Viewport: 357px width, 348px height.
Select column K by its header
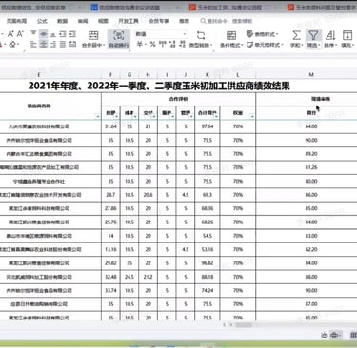[208, 74]
